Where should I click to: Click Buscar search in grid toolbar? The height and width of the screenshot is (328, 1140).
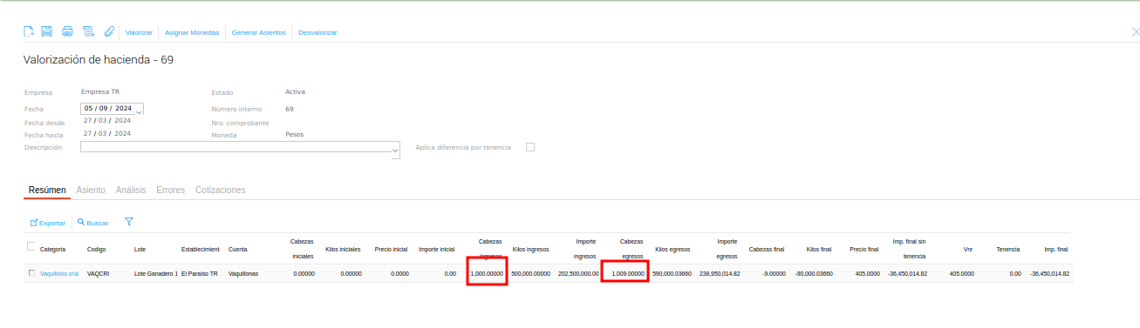pyautogui.click(x=93, y=223)
